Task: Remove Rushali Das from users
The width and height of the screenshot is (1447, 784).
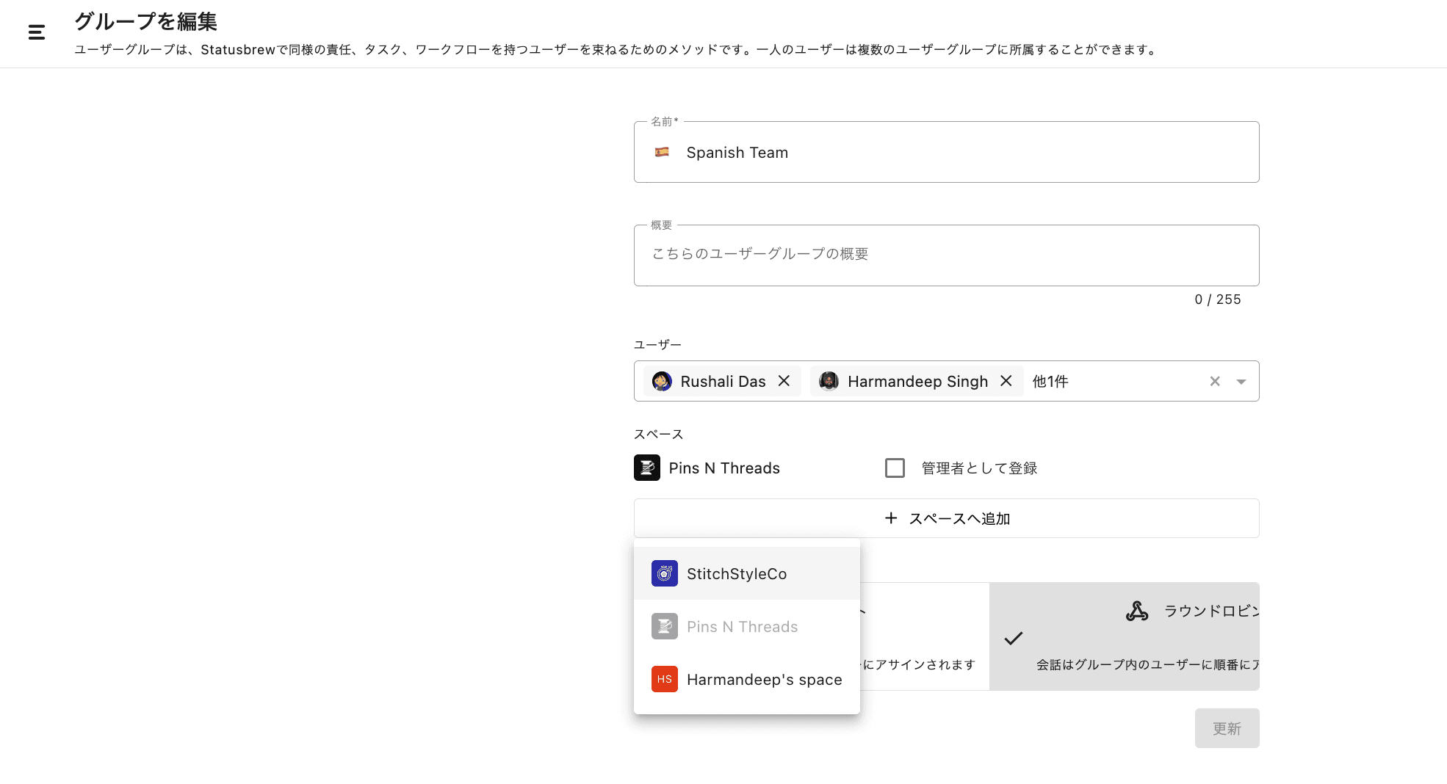Action: tap(784, 381)
